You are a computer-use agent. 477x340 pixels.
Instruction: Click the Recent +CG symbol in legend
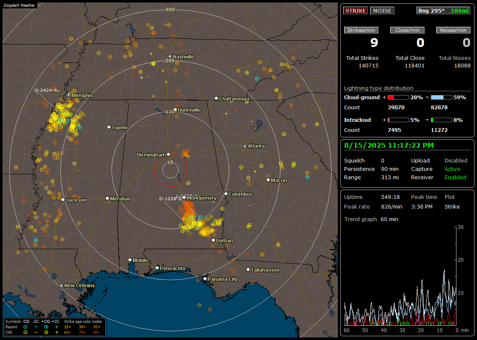(46, 327)
